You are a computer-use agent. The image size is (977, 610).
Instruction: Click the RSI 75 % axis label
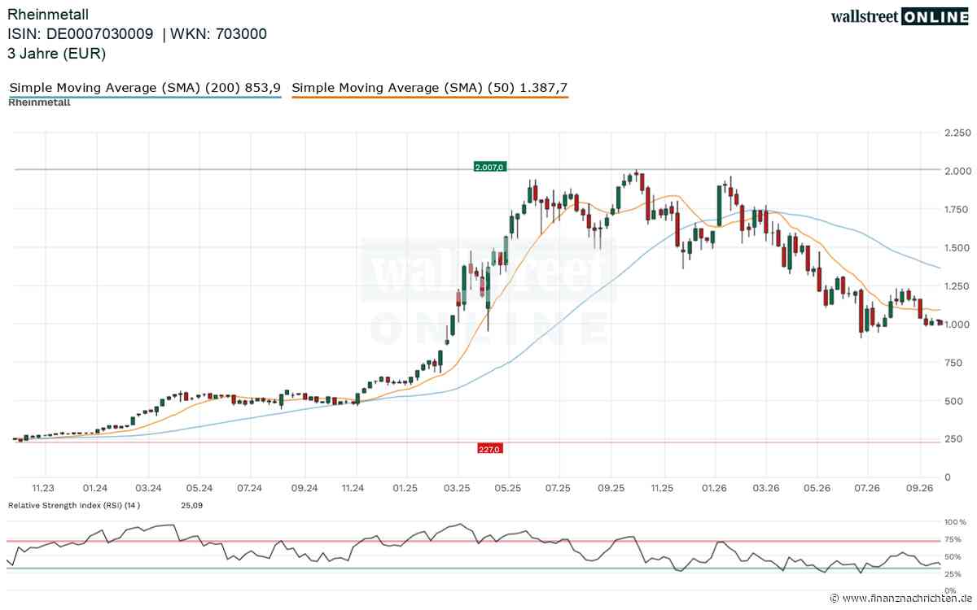(953, 539)
